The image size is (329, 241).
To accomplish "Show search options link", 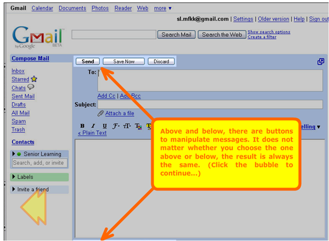I will (x=269, y=32).
